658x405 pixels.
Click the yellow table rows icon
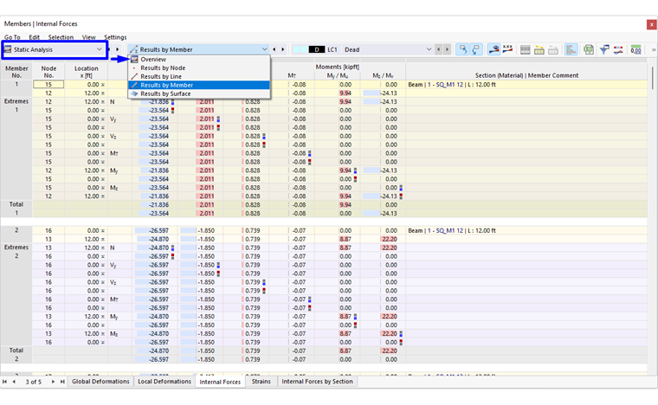pyautogui.click(x=539, y=49)
